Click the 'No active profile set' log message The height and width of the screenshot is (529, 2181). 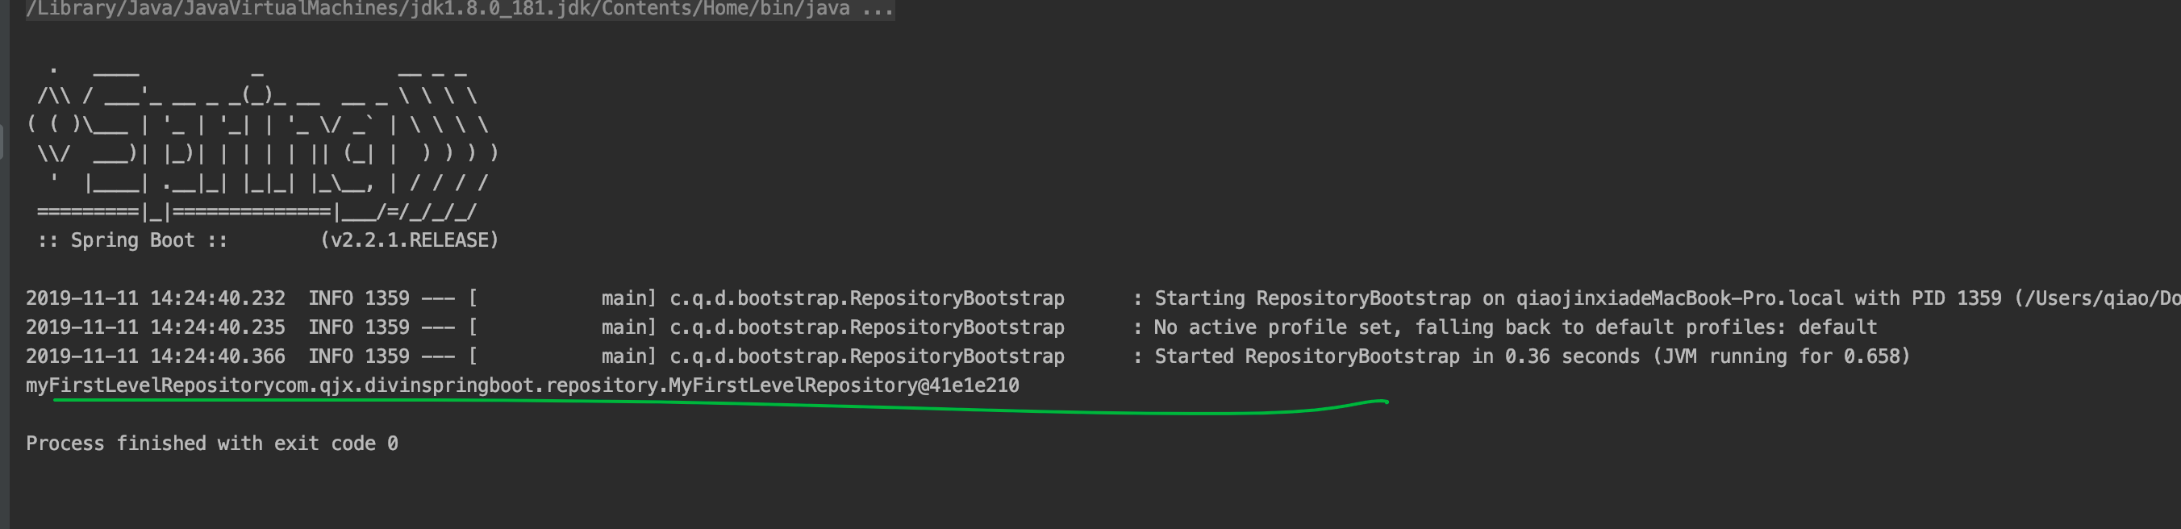1516,327
